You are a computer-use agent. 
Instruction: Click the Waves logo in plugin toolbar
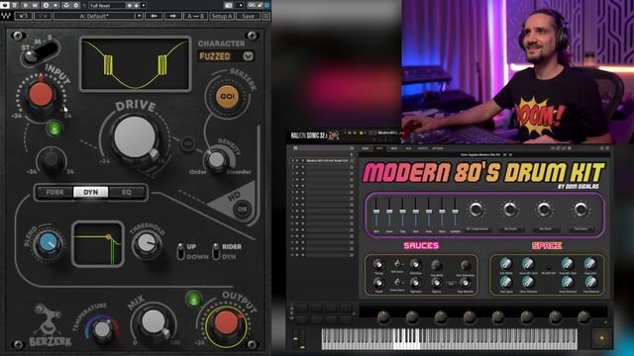pos(6,16)
